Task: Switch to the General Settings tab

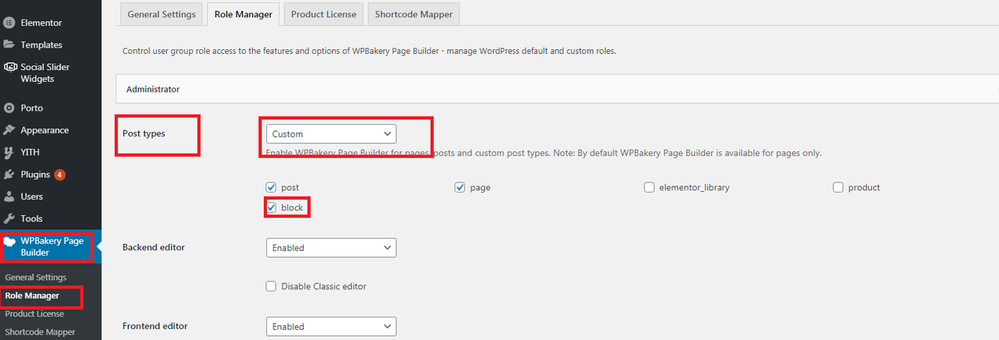Action: click(160, 14)
